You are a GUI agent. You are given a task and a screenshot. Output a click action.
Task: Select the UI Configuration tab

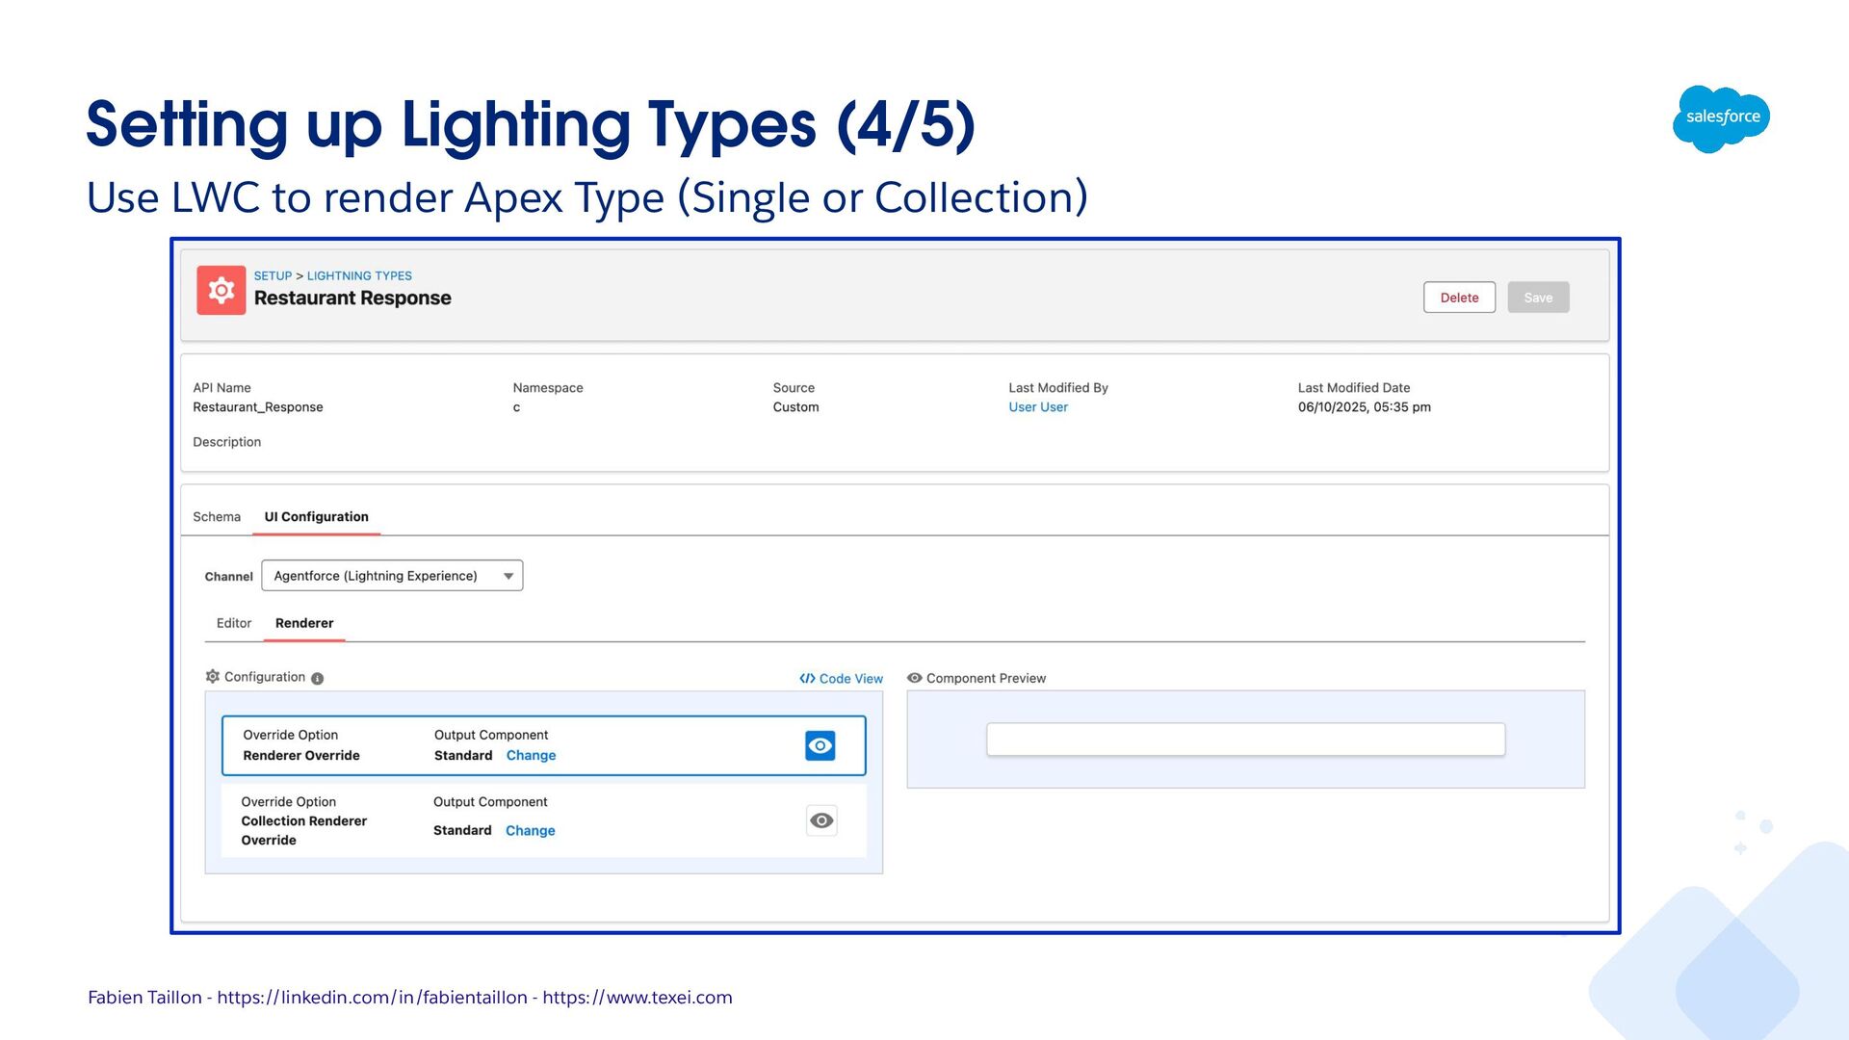pos(316,517)
